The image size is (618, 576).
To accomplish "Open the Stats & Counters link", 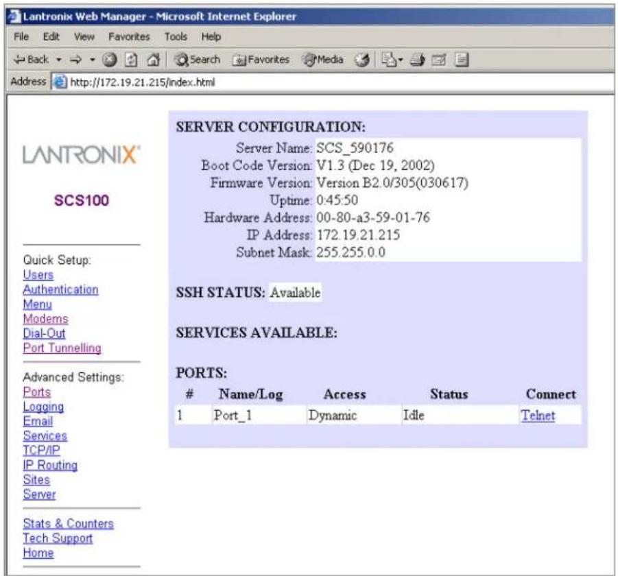I will coord(68,523).
